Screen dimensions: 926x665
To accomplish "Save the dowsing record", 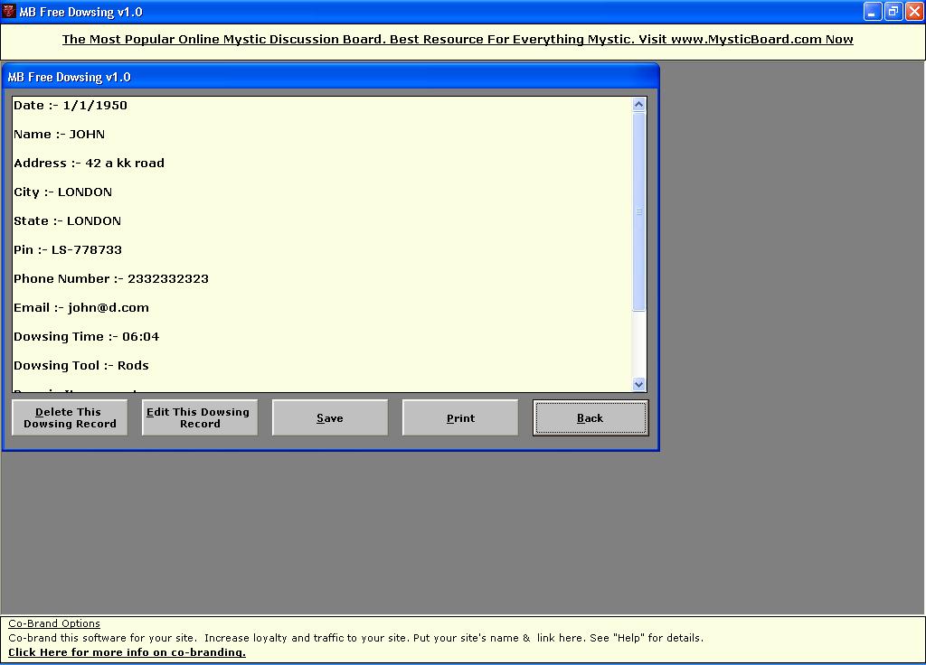I will [x=330, y=417].
